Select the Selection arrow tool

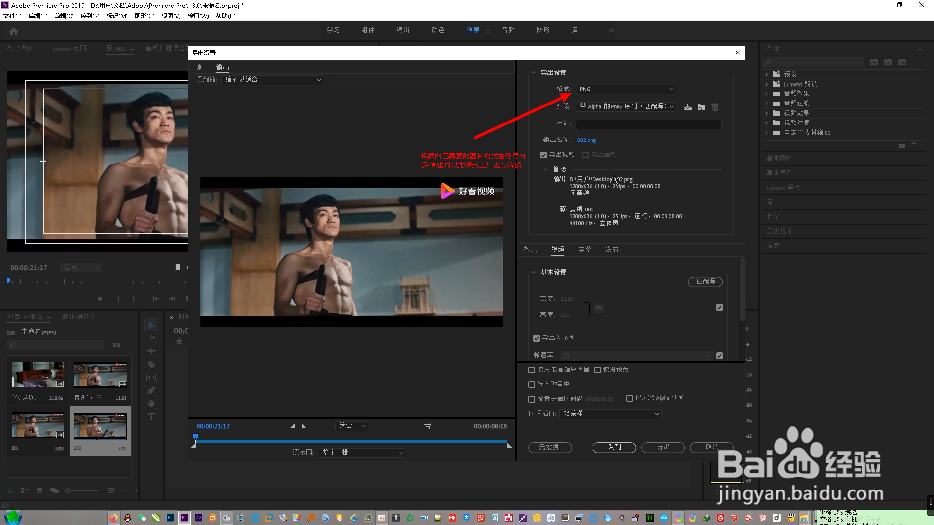click(x=151, y=325)
